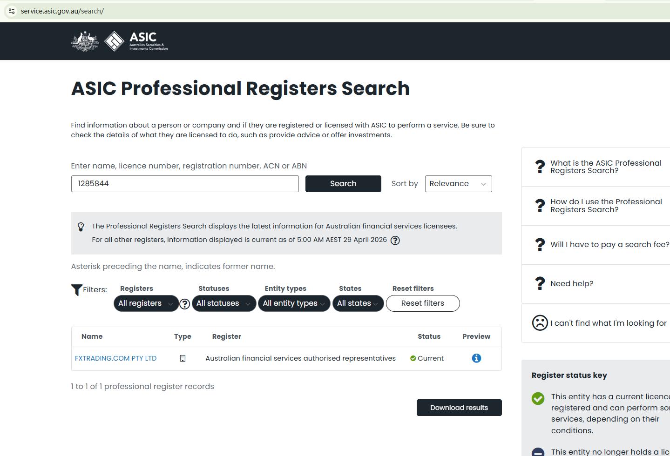
Task: Click the 'ASIC Professional Registers Search' heading
Action: pyautogui.click(x=240, y=88)
